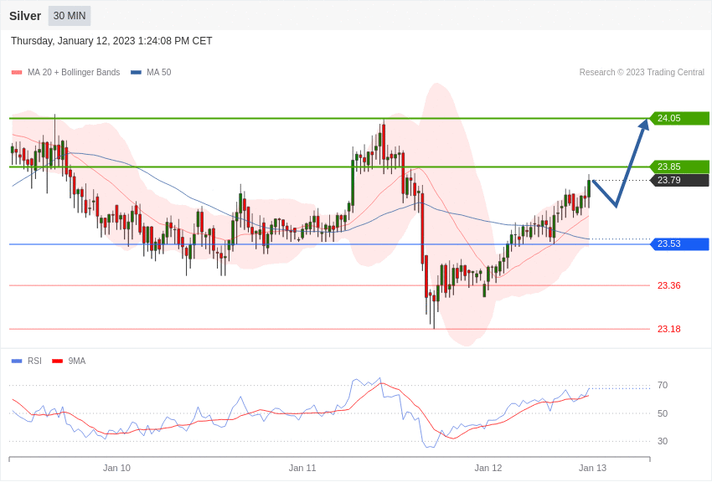The height and width of the screenshot is (482, 712).
Task: Click the 30 MIN timeframe badge
Action: coord(70,16)
